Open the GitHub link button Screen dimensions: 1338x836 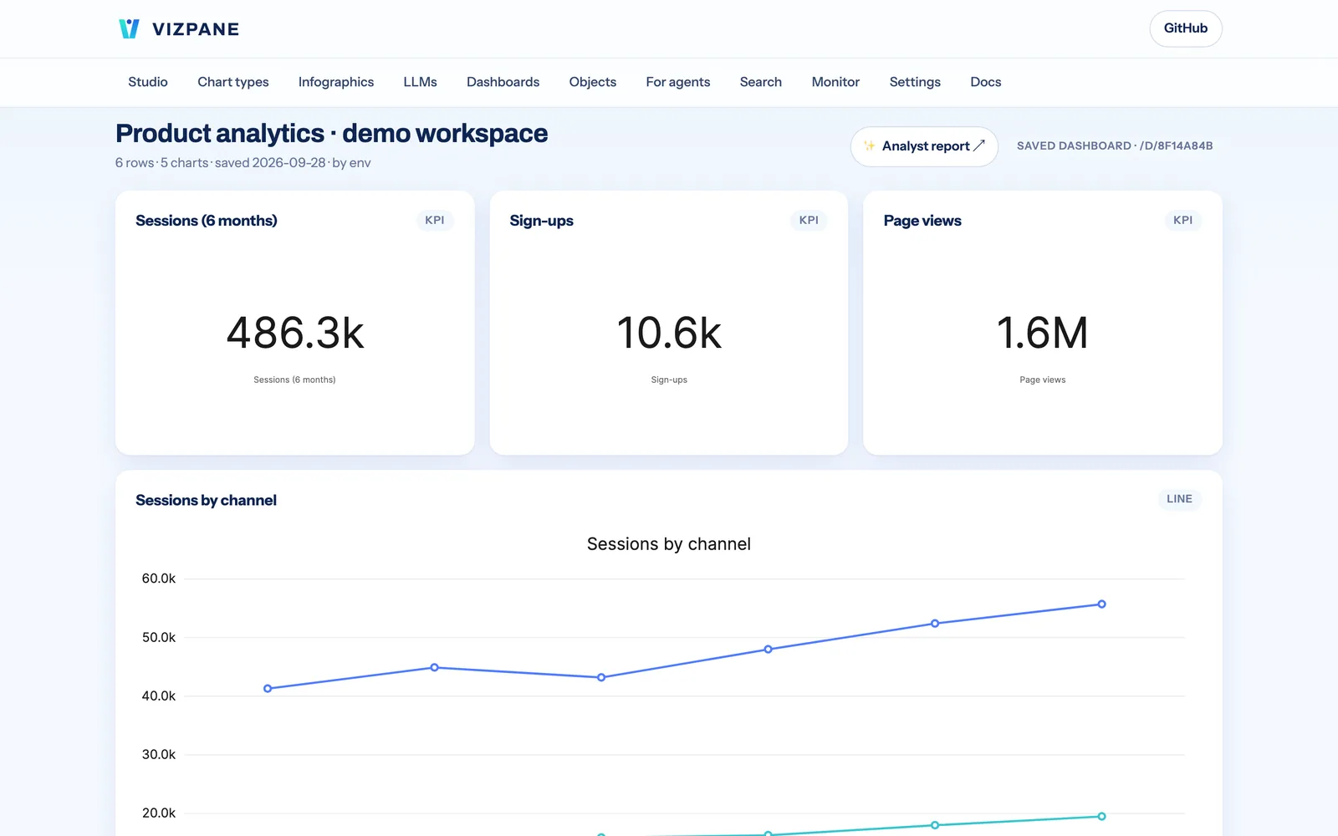tap(1185, 28)
